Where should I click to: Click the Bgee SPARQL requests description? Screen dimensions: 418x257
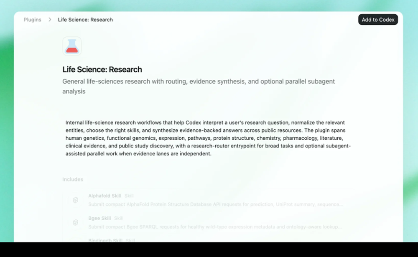pos(215,227)
